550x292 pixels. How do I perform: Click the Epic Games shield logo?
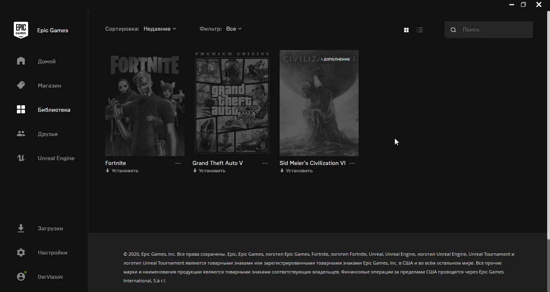21,30
